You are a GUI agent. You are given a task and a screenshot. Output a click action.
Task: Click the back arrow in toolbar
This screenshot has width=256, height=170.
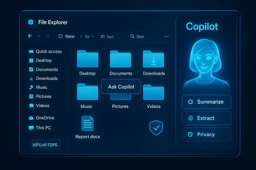pyautogui.click(x=30, y=36)
